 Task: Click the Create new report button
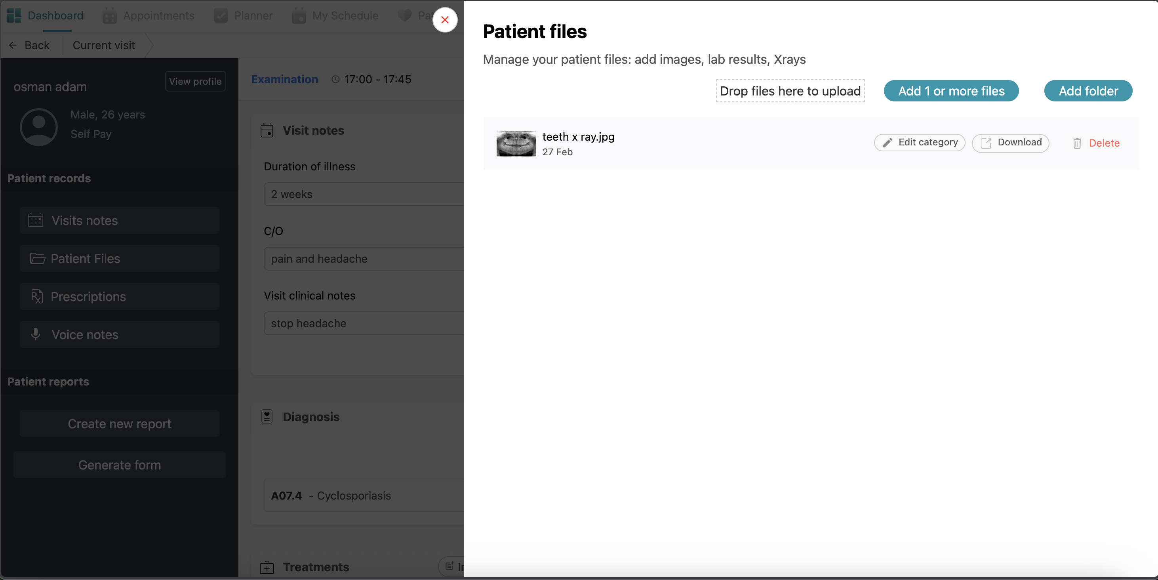pyautogui.click(x=120, y=424)
